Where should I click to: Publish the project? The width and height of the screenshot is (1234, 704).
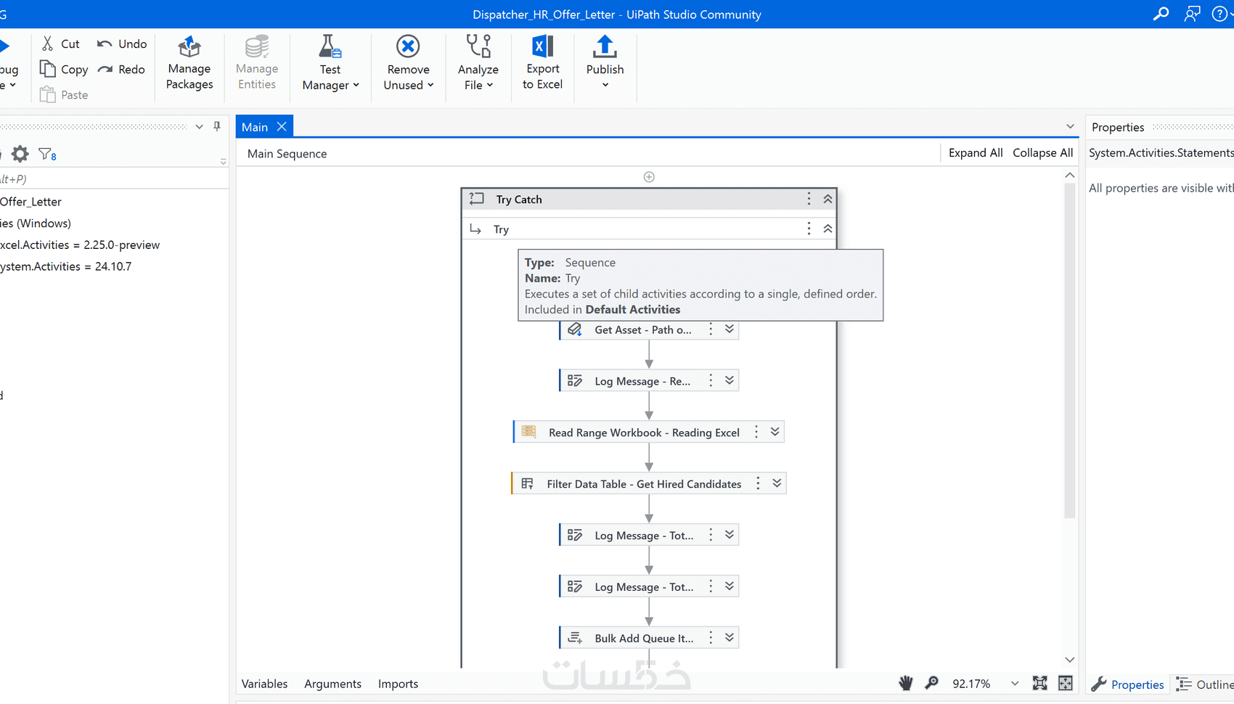pos(605,64)
